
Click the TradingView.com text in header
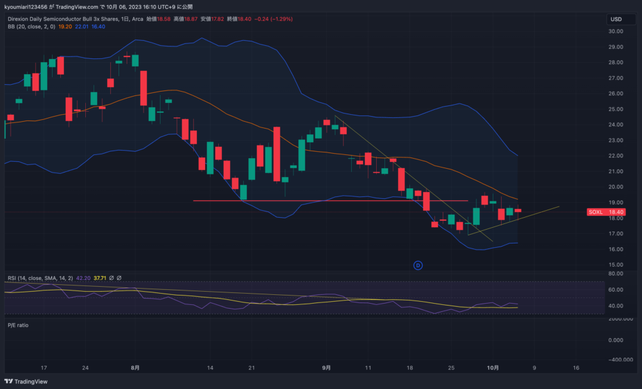pos(76,7)
